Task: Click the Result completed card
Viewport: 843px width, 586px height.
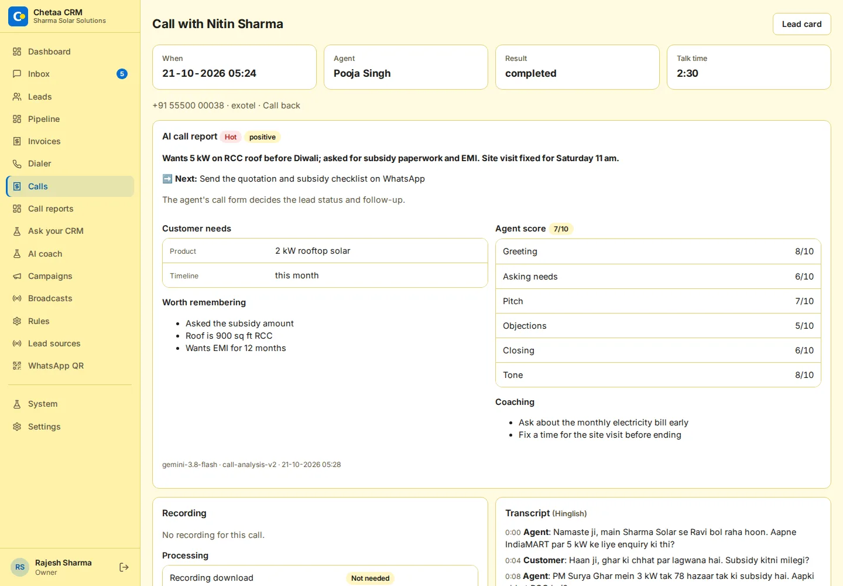Action: click(x=577, y=67)
